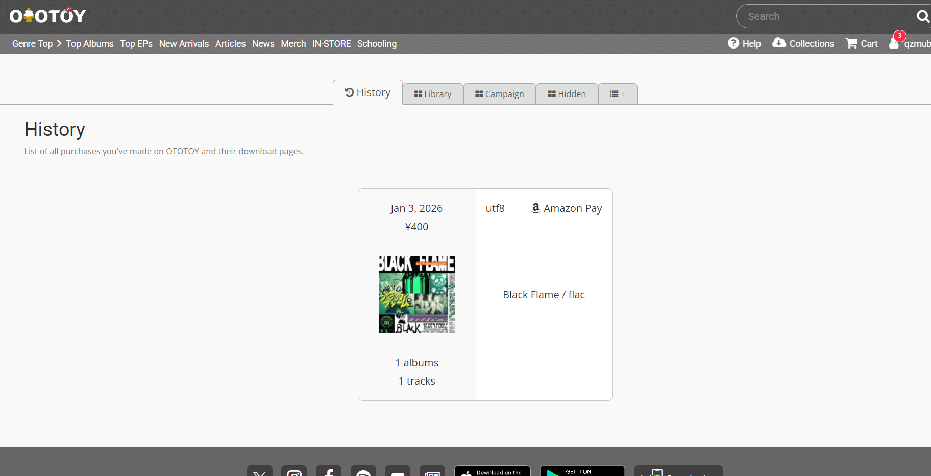Open the Instagram footer icon
Image resolution: width=931 pixels, height=476 pixels.
[294, 471]
